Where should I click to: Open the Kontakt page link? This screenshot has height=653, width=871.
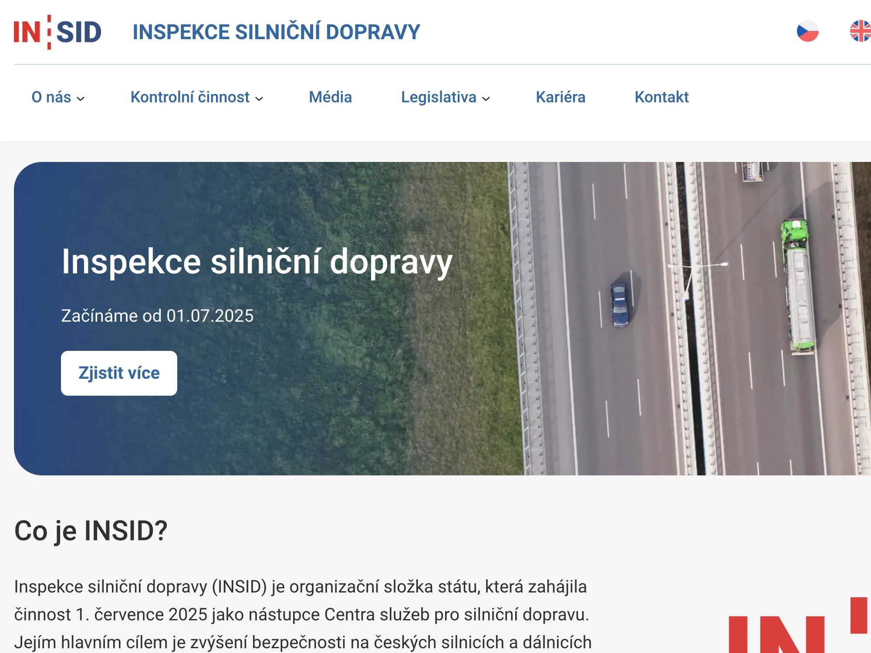(662, 97)
